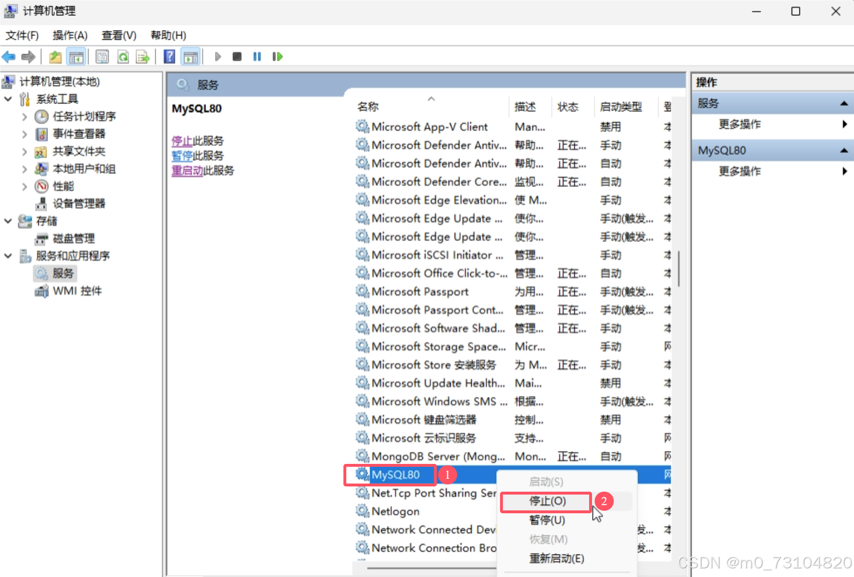Select the Microsoft Office Click-to-Run service
The image size is (854, 577).
(x=512, y=274)
